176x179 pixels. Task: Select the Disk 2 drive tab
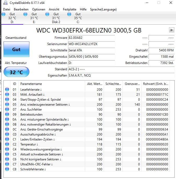56,18
